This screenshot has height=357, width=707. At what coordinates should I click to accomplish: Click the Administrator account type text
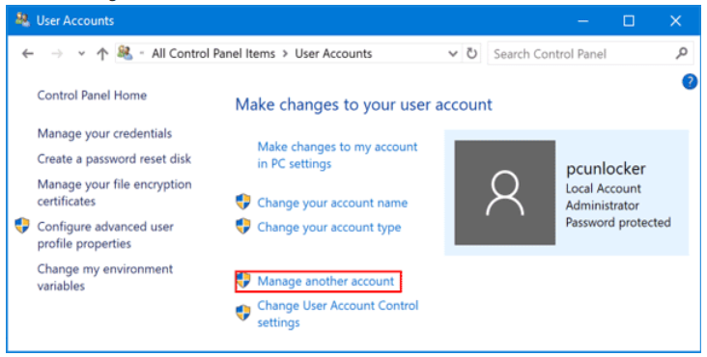tap(603, 206)
